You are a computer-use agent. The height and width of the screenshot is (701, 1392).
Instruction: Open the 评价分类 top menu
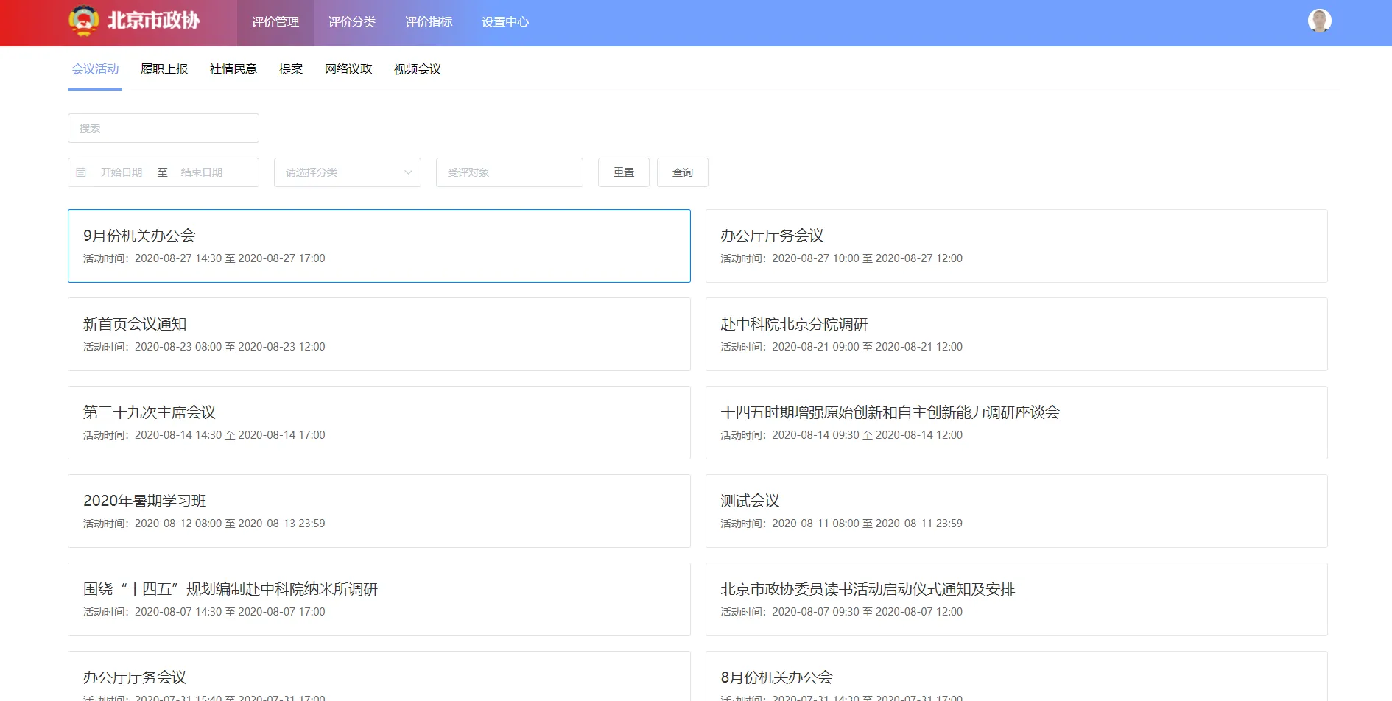click(352, 22)
